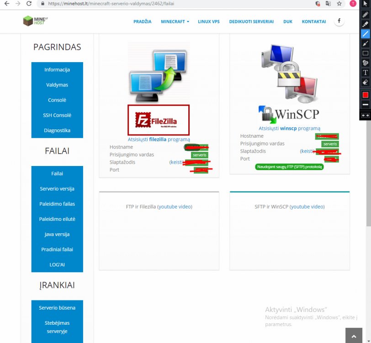The image size is (371, 343).
Task: Select the straight line tool
Action: [366, 34]
